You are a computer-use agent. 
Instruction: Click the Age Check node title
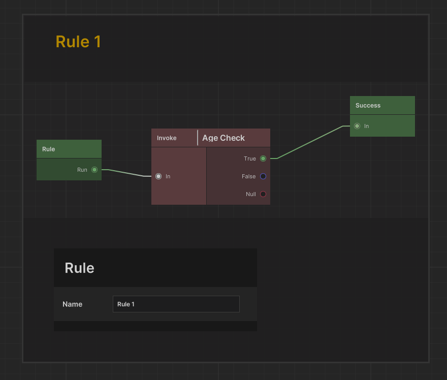click(223, 138)
